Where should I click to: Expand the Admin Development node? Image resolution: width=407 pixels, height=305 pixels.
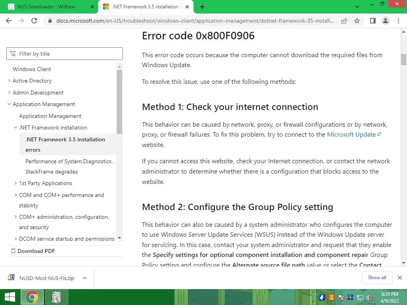9,92
